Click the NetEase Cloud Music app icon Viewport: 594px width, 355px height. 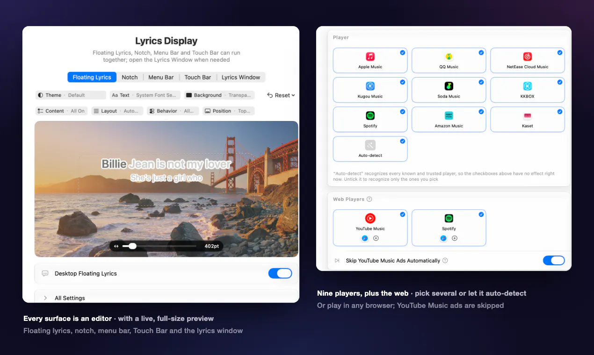pyautogui.click(x=527, y=57)
